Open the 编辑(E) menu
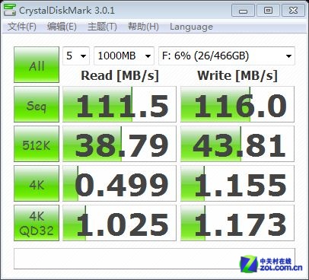The height and width of the screenshot is (280, 309). click(62, 27)
